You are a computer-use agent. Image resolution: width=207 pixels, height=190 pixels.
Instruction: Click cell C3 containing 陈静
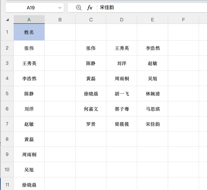pyautogui.click(x=91, y=63)
